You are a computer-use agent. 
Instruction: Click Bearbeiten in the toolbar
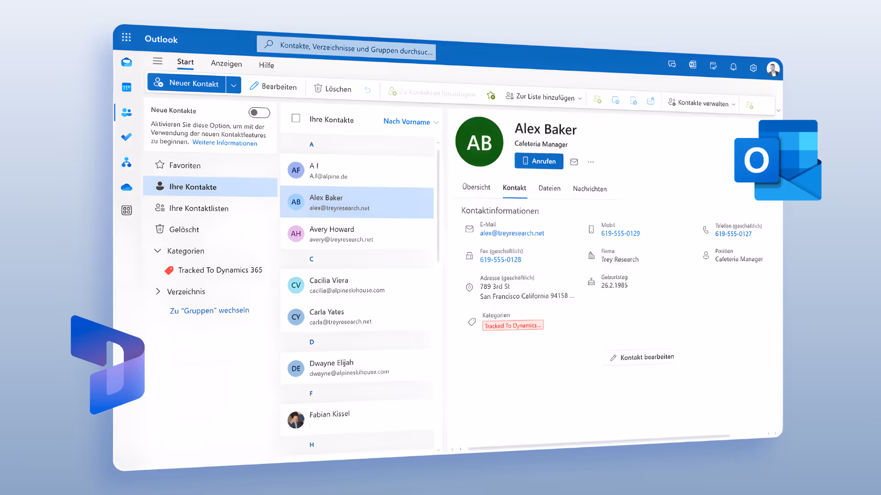tap(273, 87)
